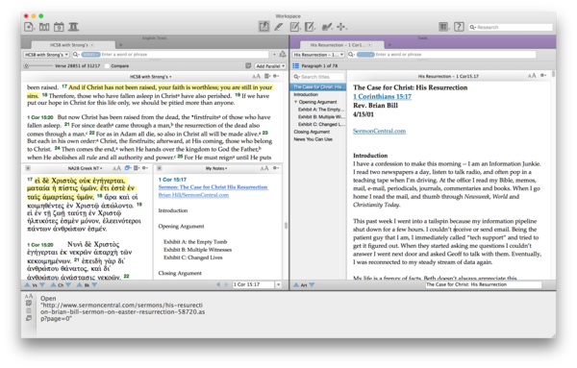Add a new tab in Tools zone
The height and width of the screenshot is (368, 577).
point(389,45)
